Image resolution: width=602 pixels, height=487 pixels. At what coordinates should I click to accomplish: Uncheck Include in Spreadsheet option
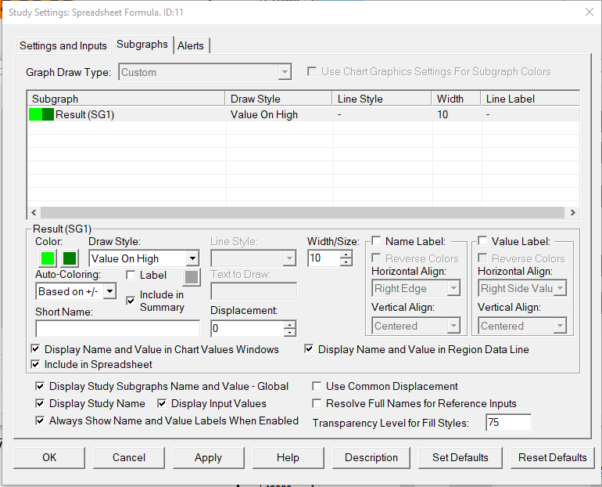(36, 364)
